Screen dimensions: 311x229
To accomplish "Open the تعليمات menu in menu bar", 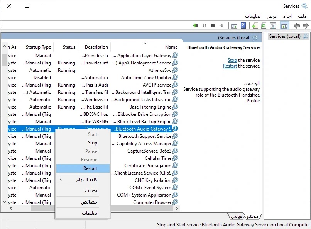I will pyautogui.click(x=253, y=16).
